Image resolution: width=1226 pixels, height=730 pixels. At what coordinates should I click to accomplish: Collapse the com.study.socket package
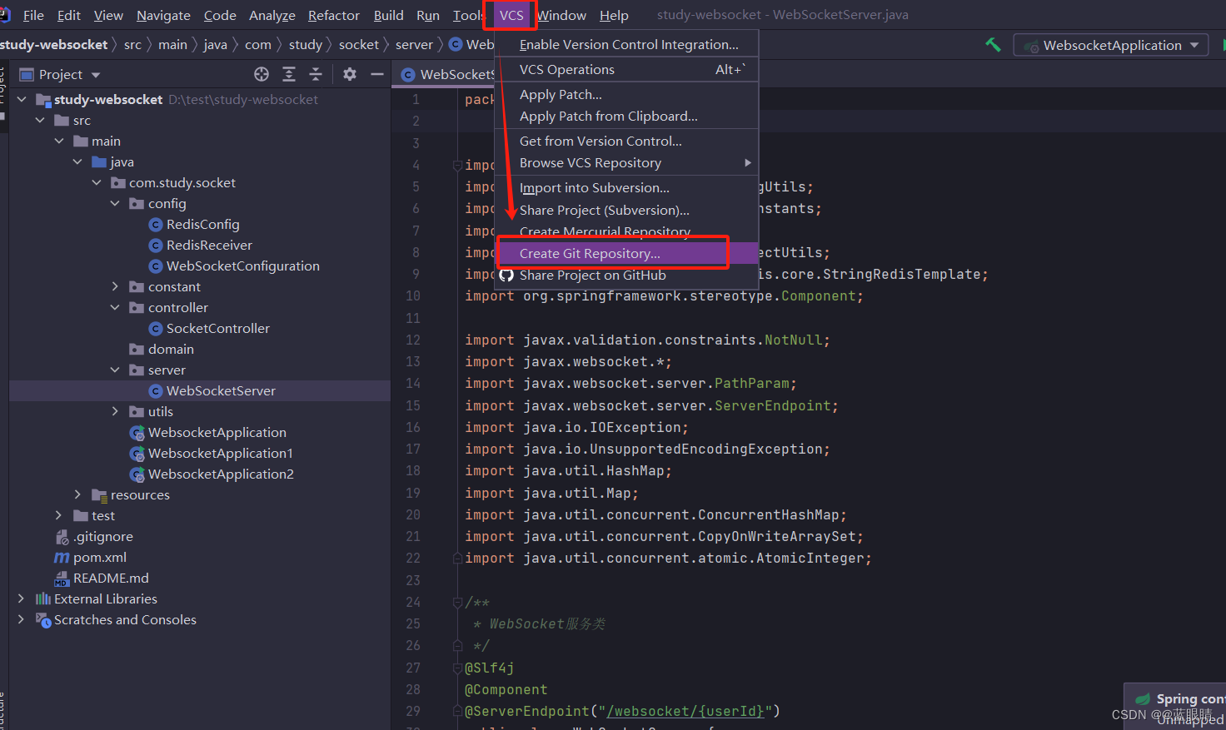(97, 182)
